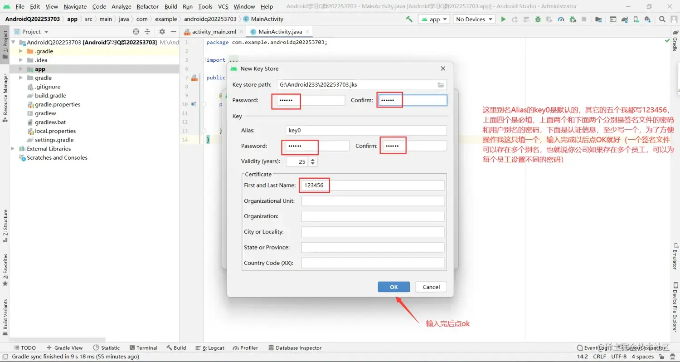The height and width of the screenshot is (362, 680).
Task: Open the Navigate menu
Action: tap(75, 6)
